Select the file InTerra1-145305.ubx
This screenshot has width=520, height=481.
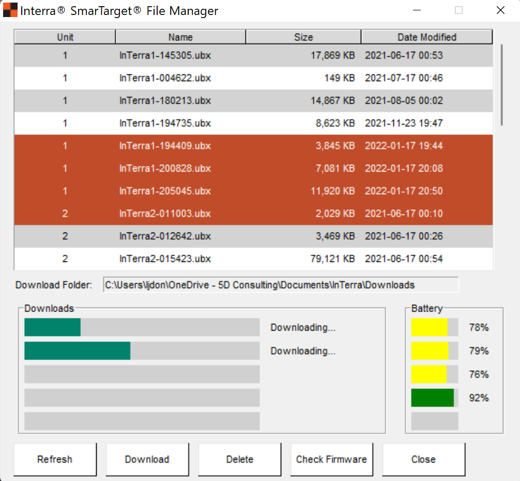(180, 55)
